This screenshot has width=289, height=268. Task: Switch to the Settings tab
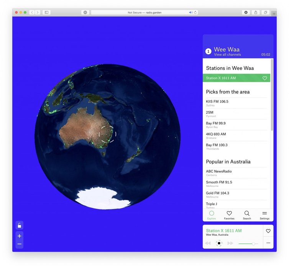[264, 215]
